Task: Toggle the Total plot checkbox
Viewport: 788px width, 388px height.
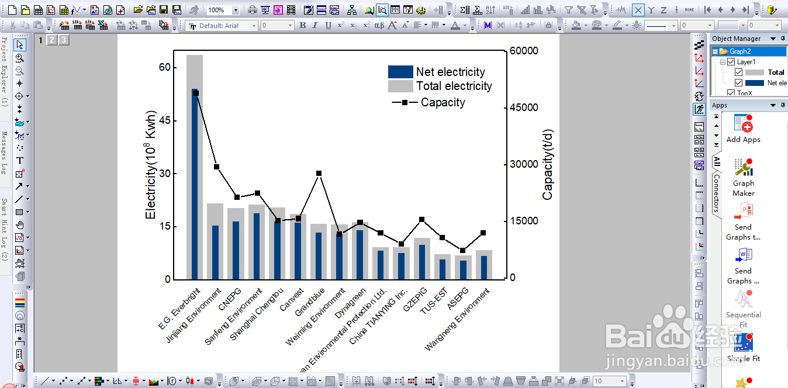Action: point(738,72)
